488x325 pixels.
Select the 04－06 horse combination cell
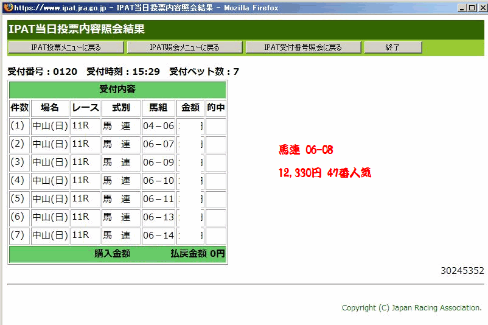[158, 126]
